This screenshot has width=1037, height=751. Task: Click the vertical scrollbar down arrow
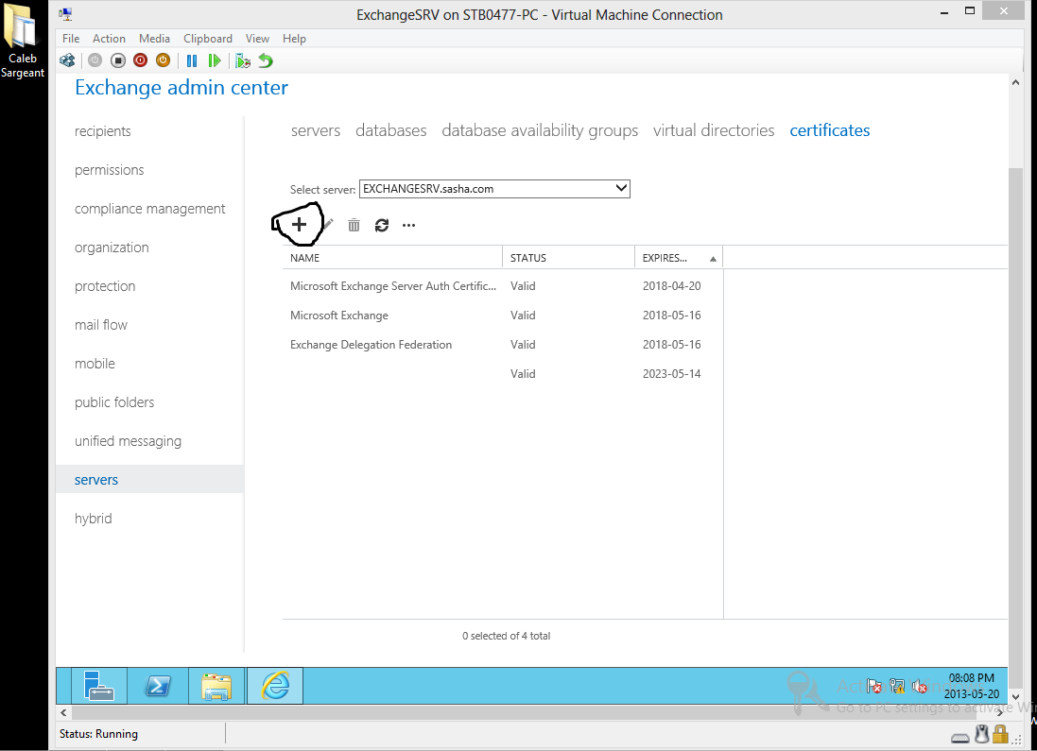click(x=1016, y=697)
